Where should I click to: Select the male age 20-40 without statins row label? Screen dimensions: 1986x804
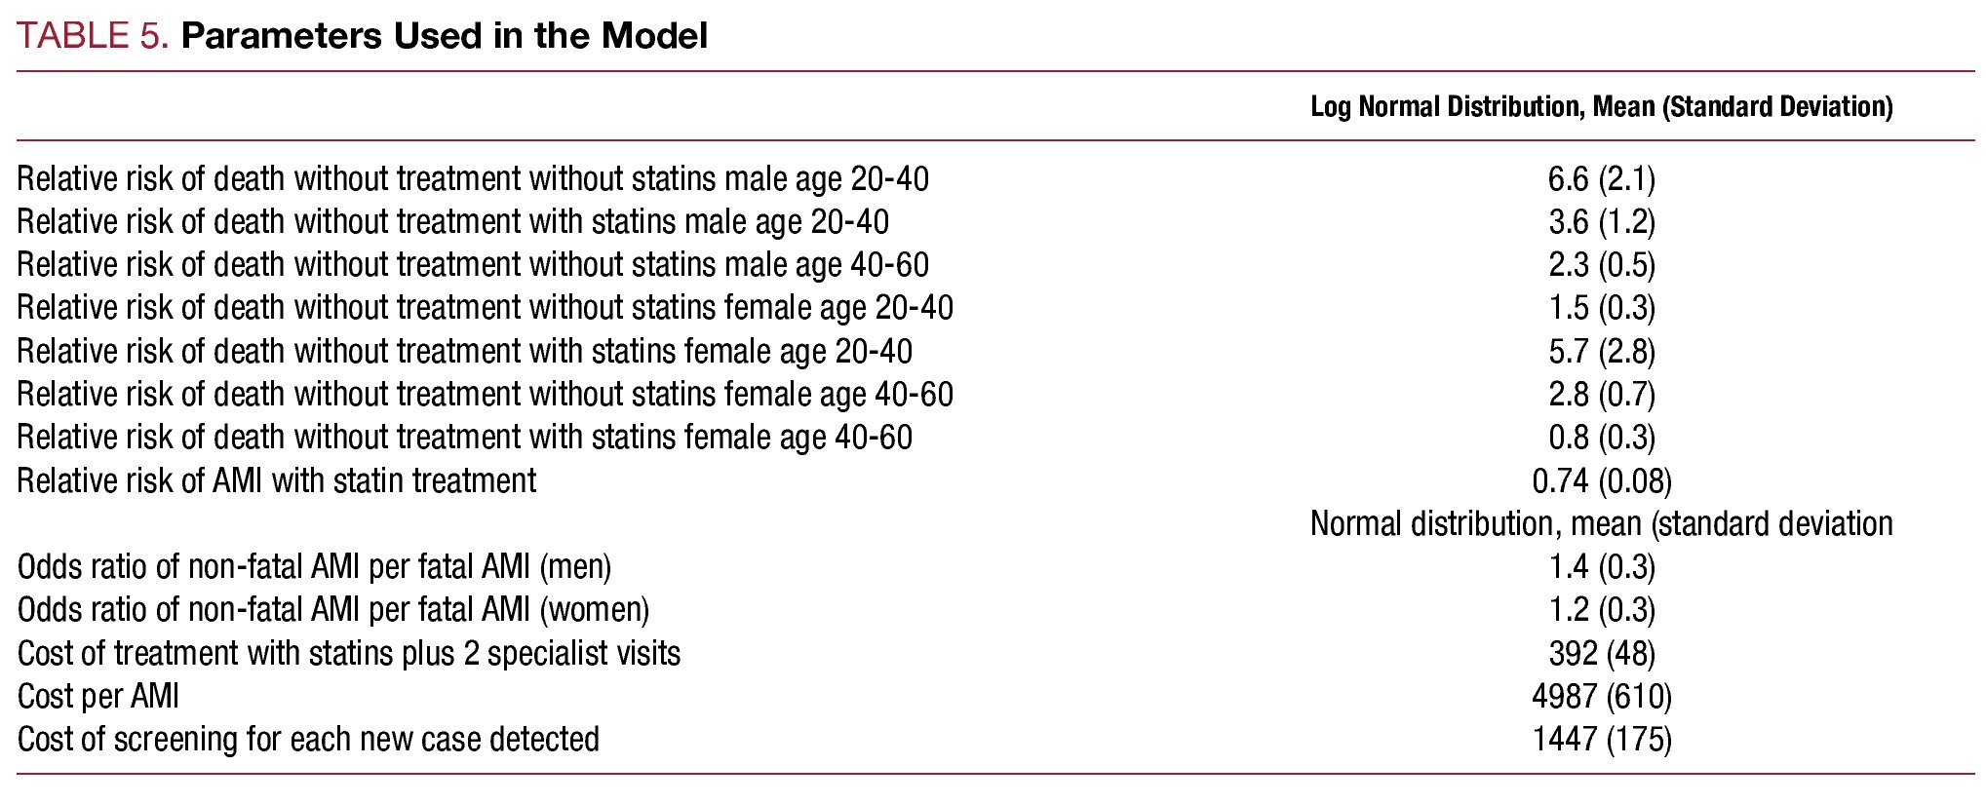click(x=473, y=179)
